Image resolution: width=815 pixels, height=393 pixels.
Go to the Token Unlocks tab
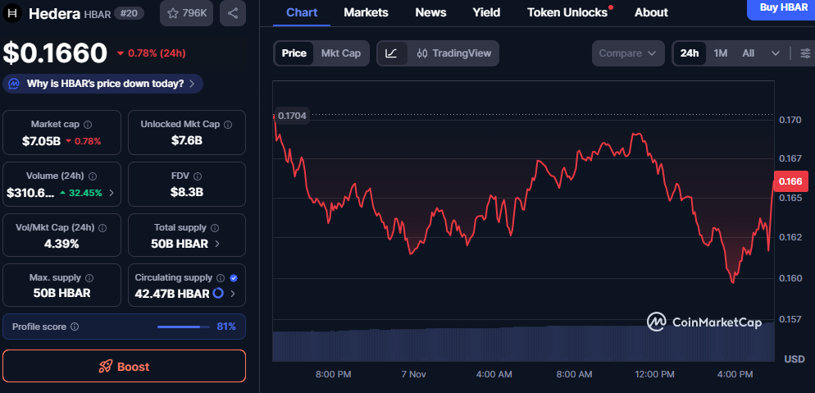click(568, 12)
